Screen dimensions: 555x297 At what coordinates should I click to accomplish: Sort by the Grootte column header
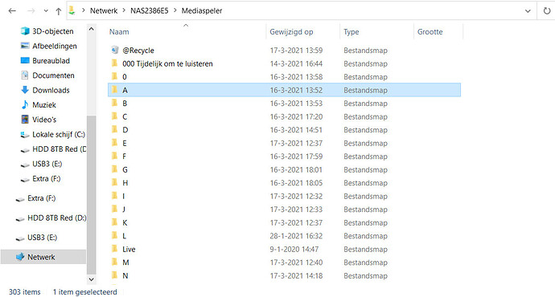[430, 32]
